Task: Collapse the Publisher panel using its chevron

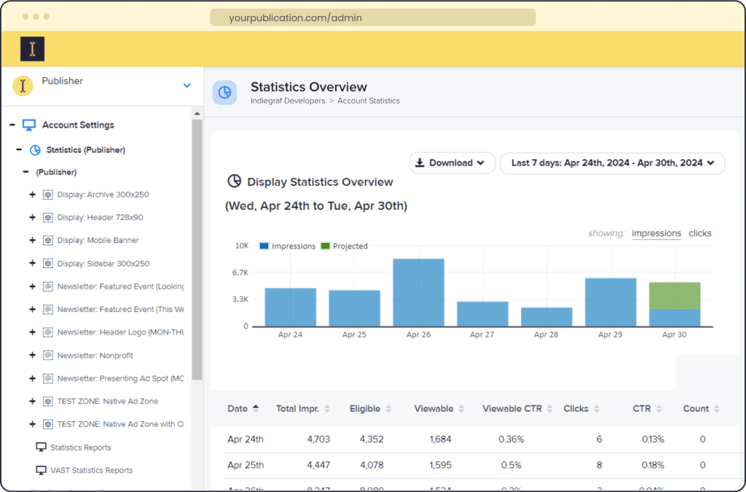Action: [186, 84]
